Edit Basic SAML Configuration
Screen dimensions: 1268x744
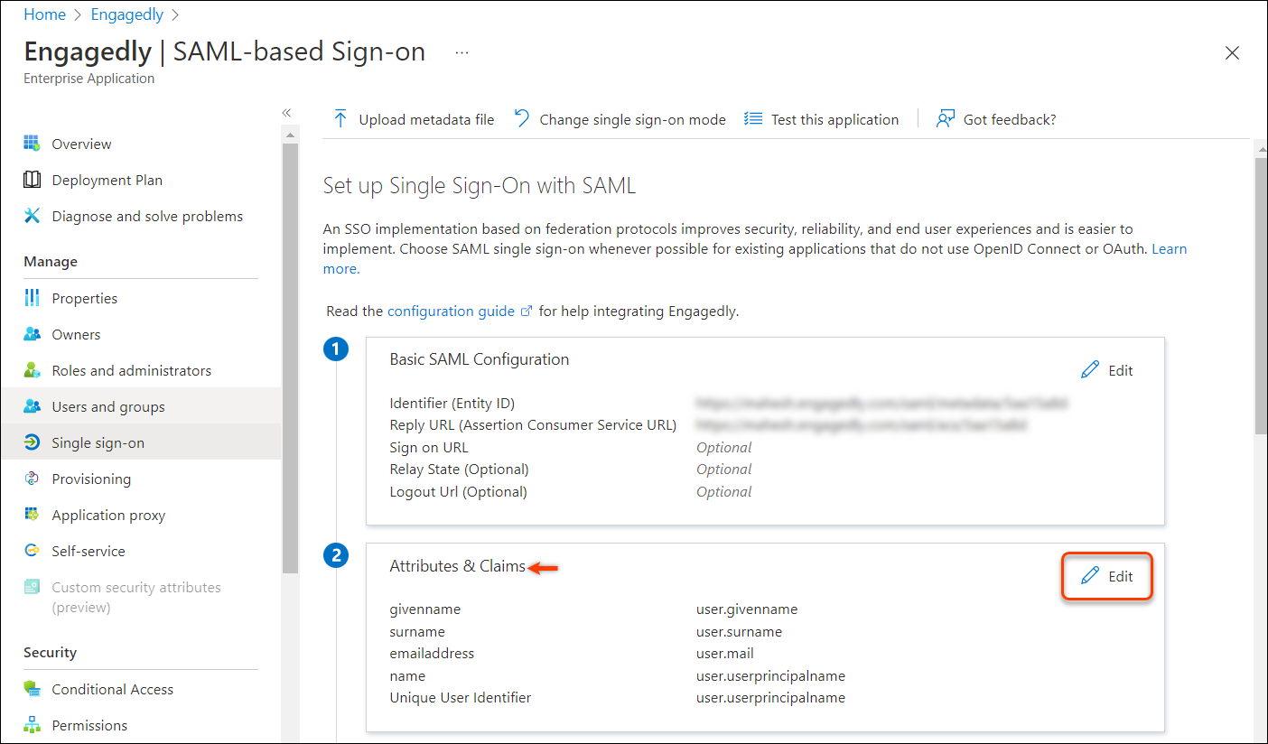tap(1107, 370)
